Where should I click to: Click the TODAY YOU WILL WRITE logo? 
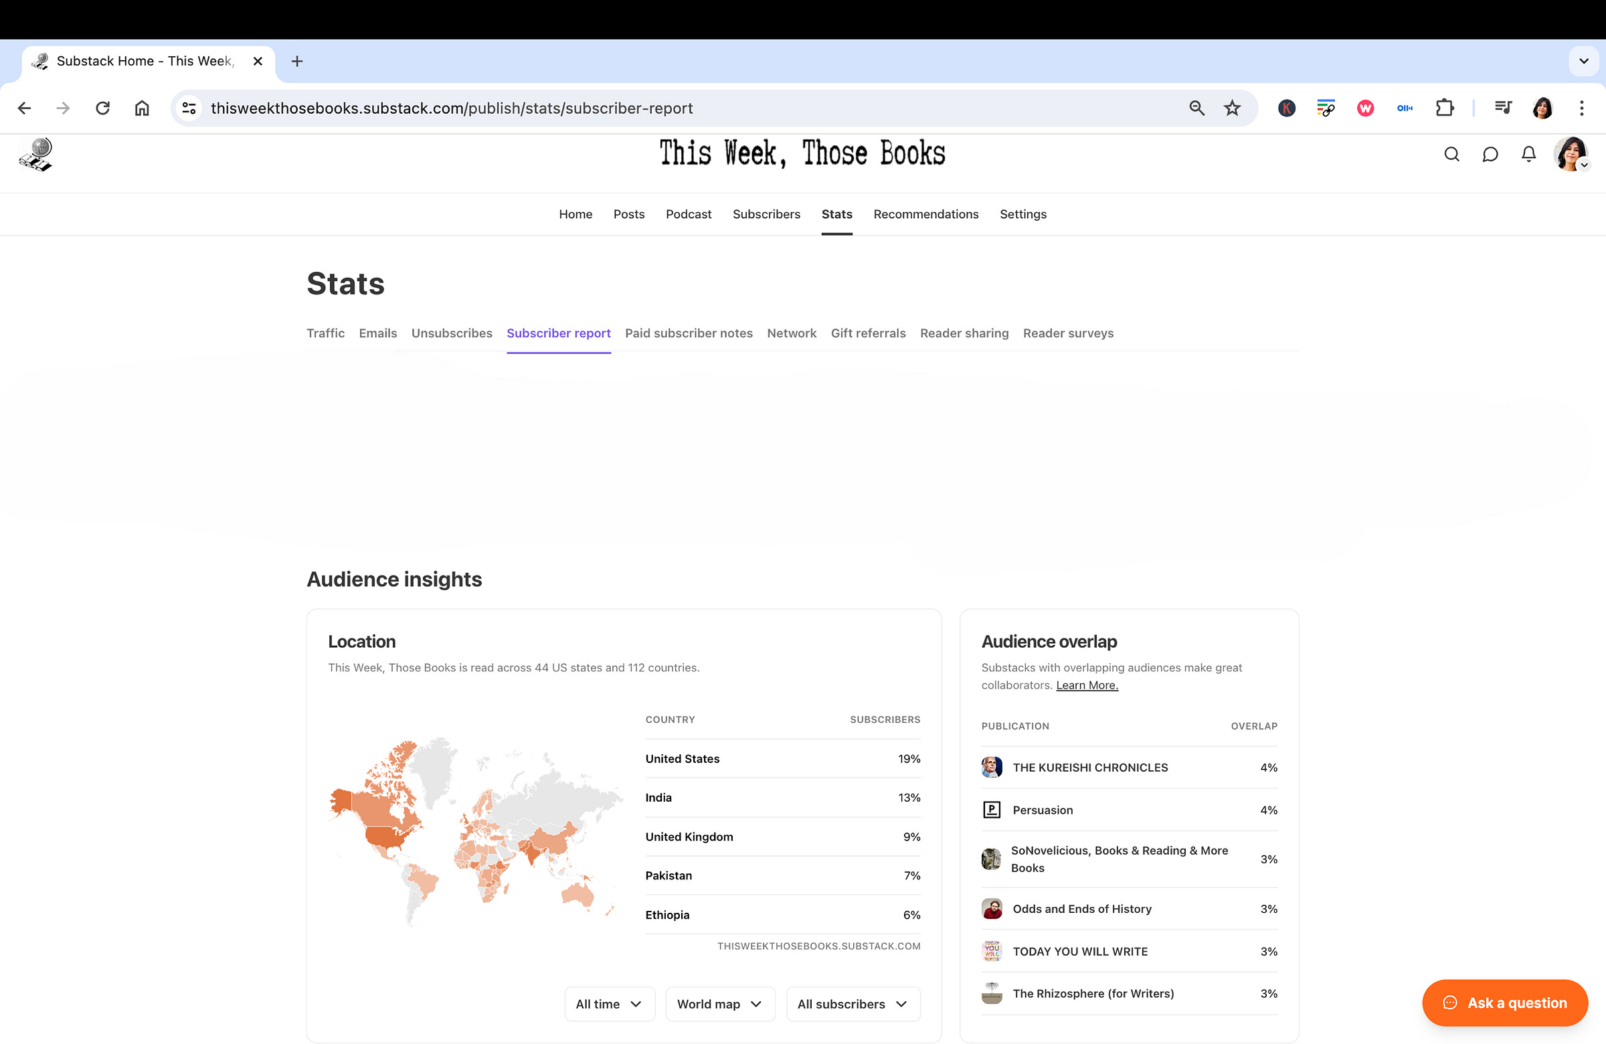coord(991,951)
